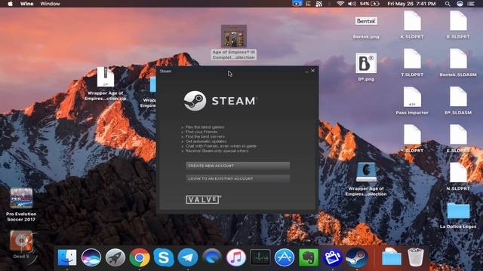Select K.SLDPRT file on desktop
The width and height of the screenshot is (483, 271).
click(x=412, y=25)
